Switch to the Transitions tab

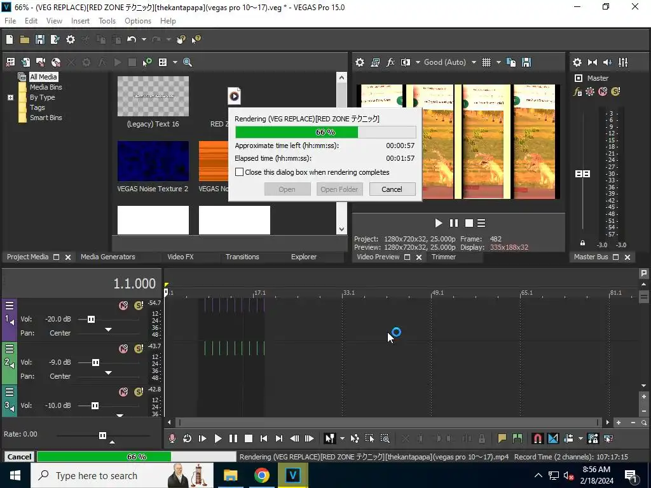point(242,257)
